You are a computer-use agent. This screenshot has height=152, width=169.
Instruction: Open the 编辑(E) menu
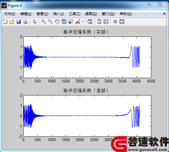coord(26,14)
